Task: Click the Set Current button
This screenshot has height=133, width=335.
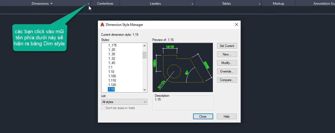Action: (x=227, y=46)
